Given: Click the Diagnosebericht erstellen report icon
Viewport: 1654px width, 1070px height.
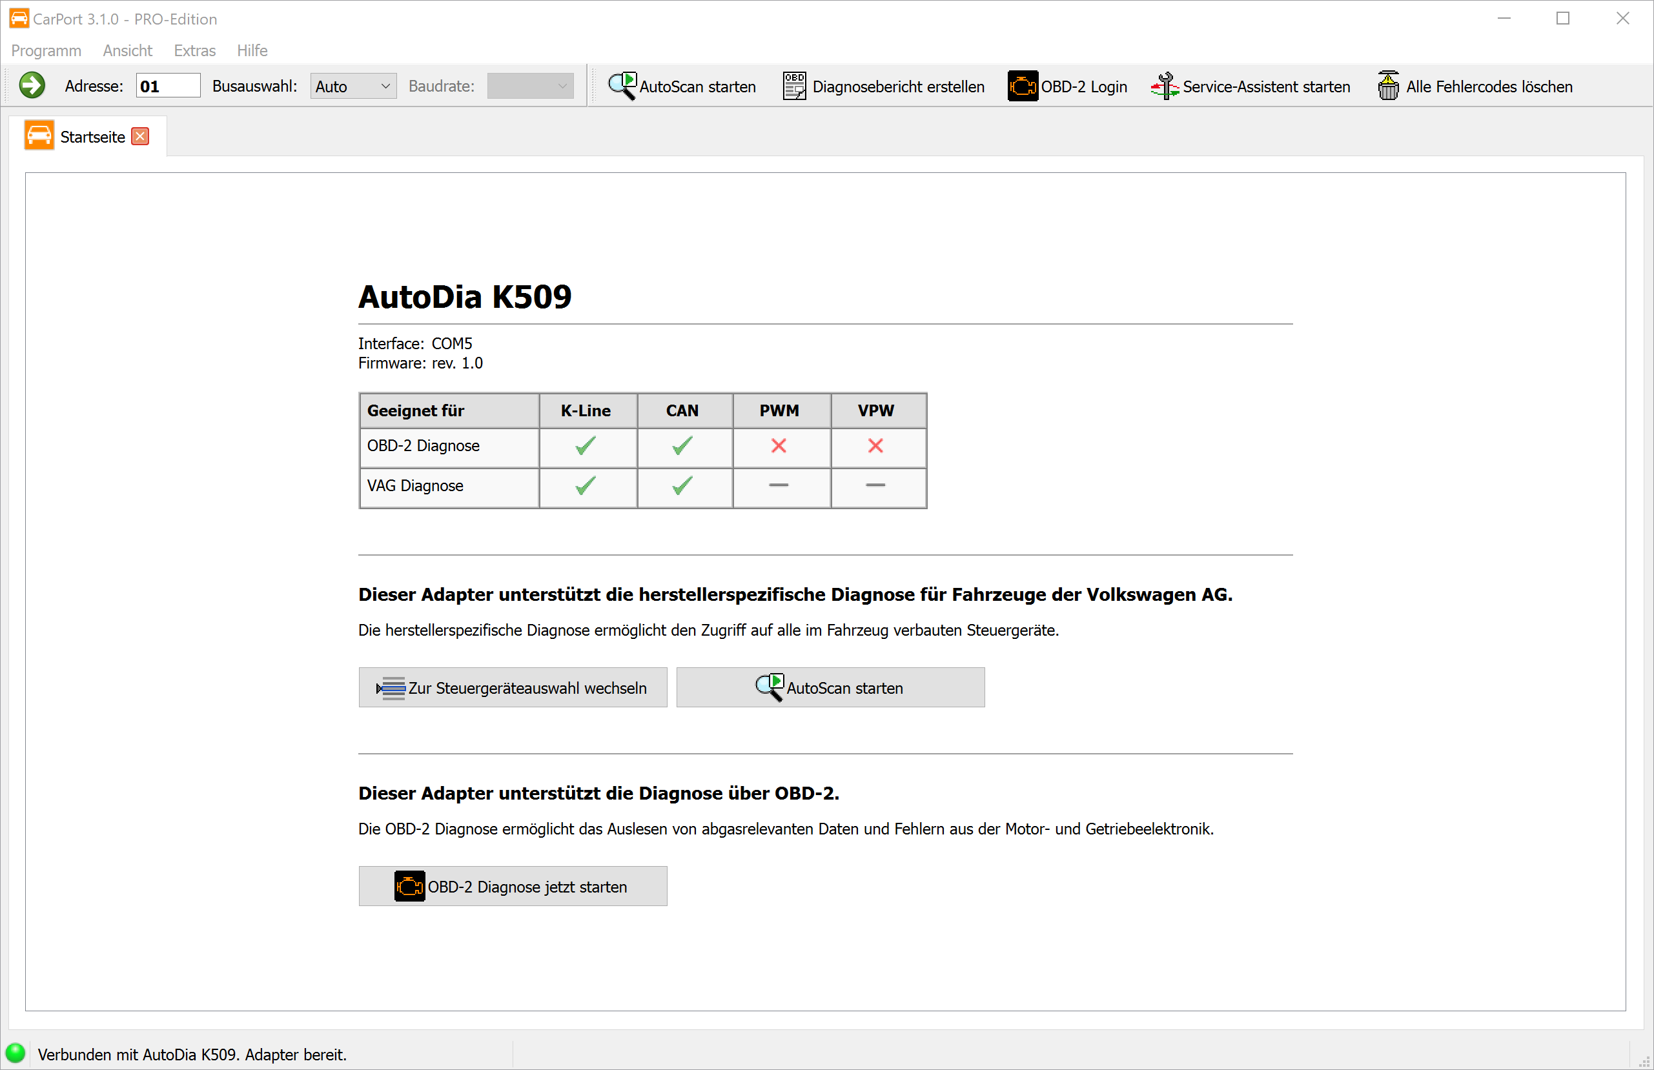Looking at the screenshot, I should [794, 85].
